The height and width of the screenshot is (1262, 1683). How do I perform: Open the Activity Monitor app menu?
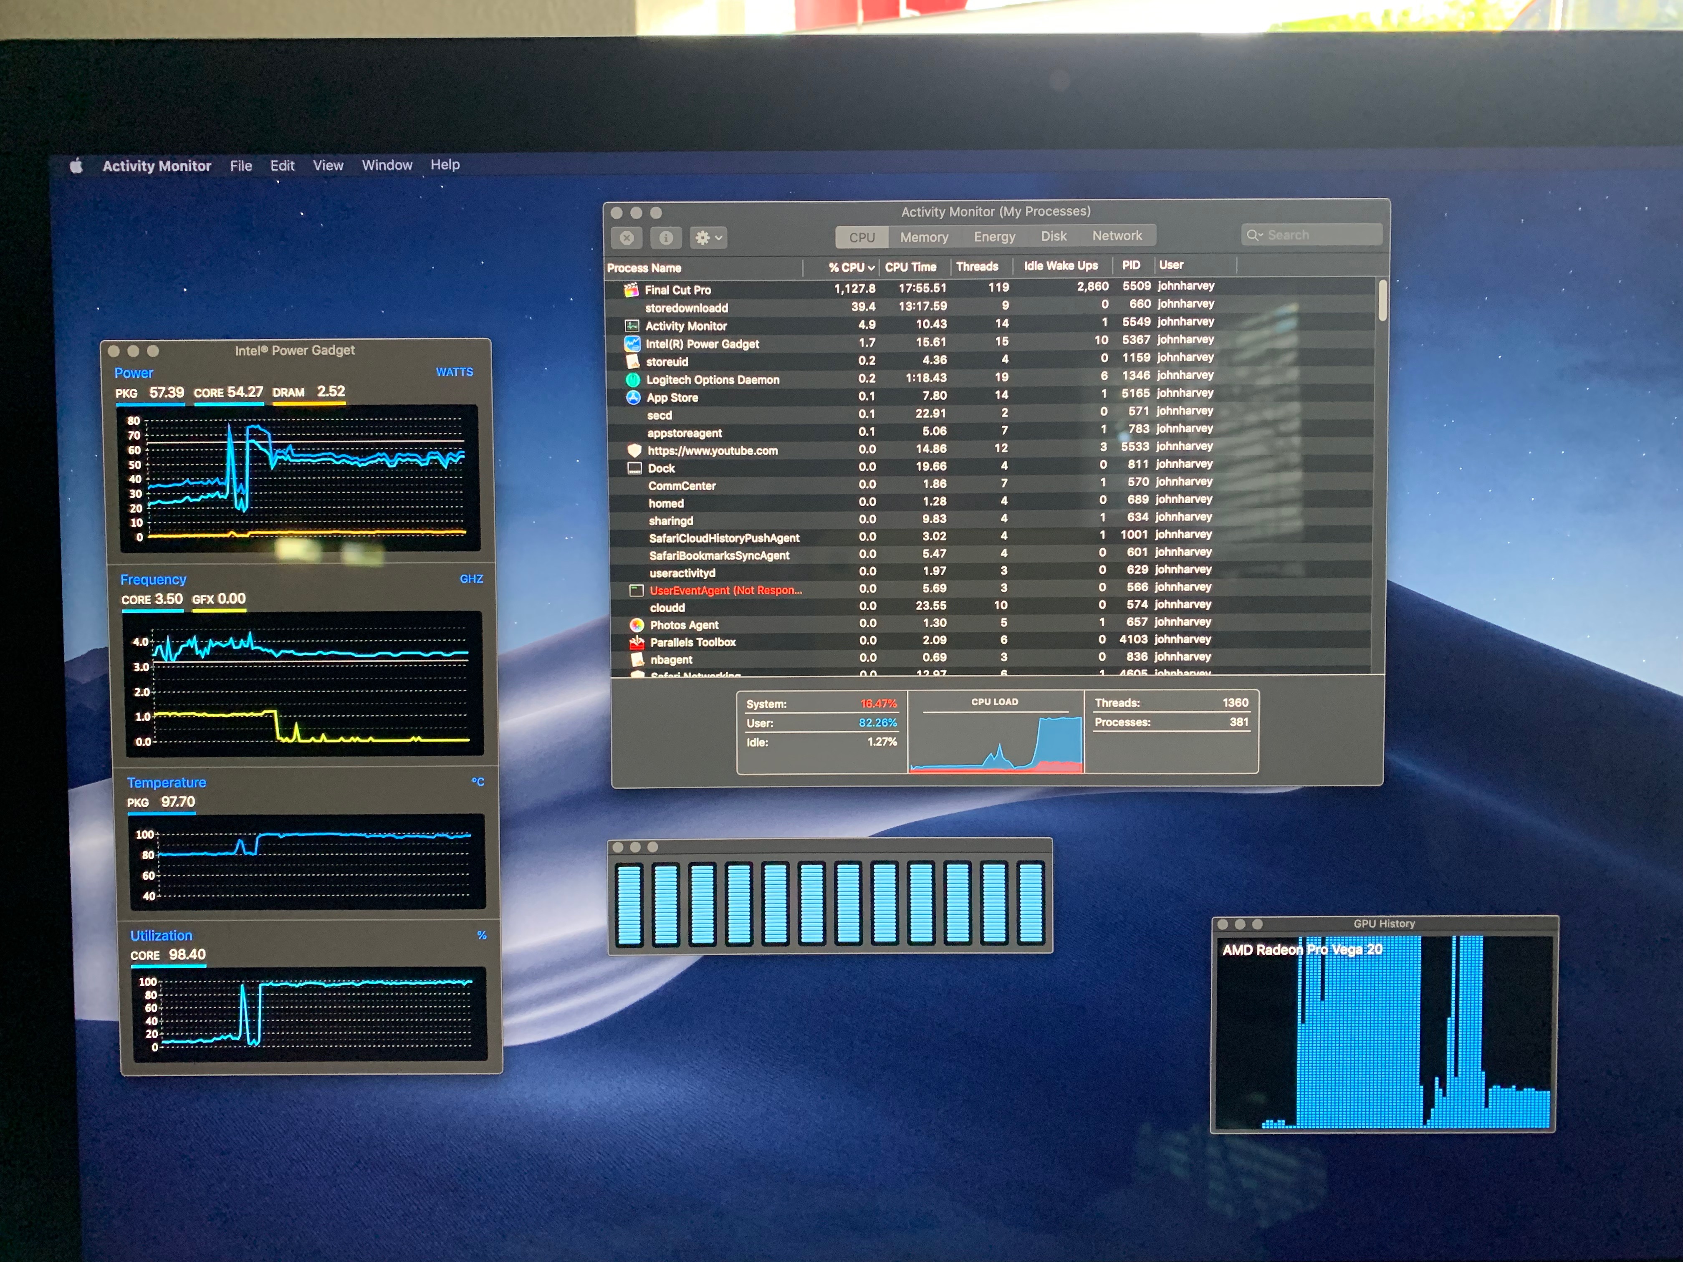[x=157, y=166]
